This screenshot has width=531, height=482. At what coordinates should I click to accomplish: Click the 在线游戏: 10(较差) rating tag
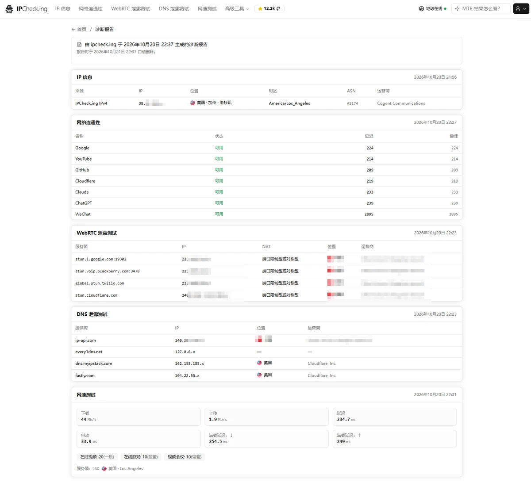coord(141,457)
